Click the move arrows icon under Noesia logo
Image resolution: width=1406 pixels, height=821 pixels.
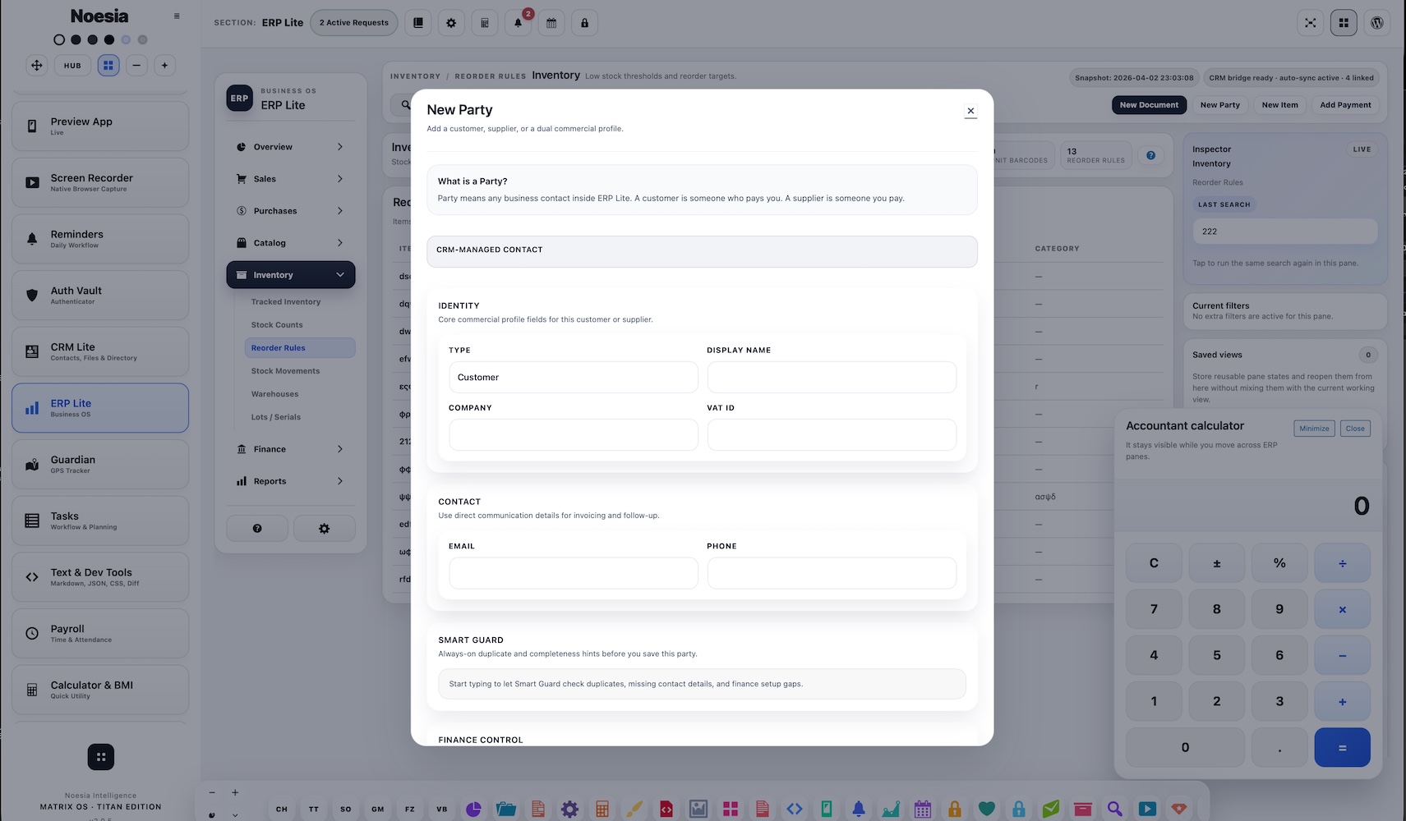(x=37, y=66)
